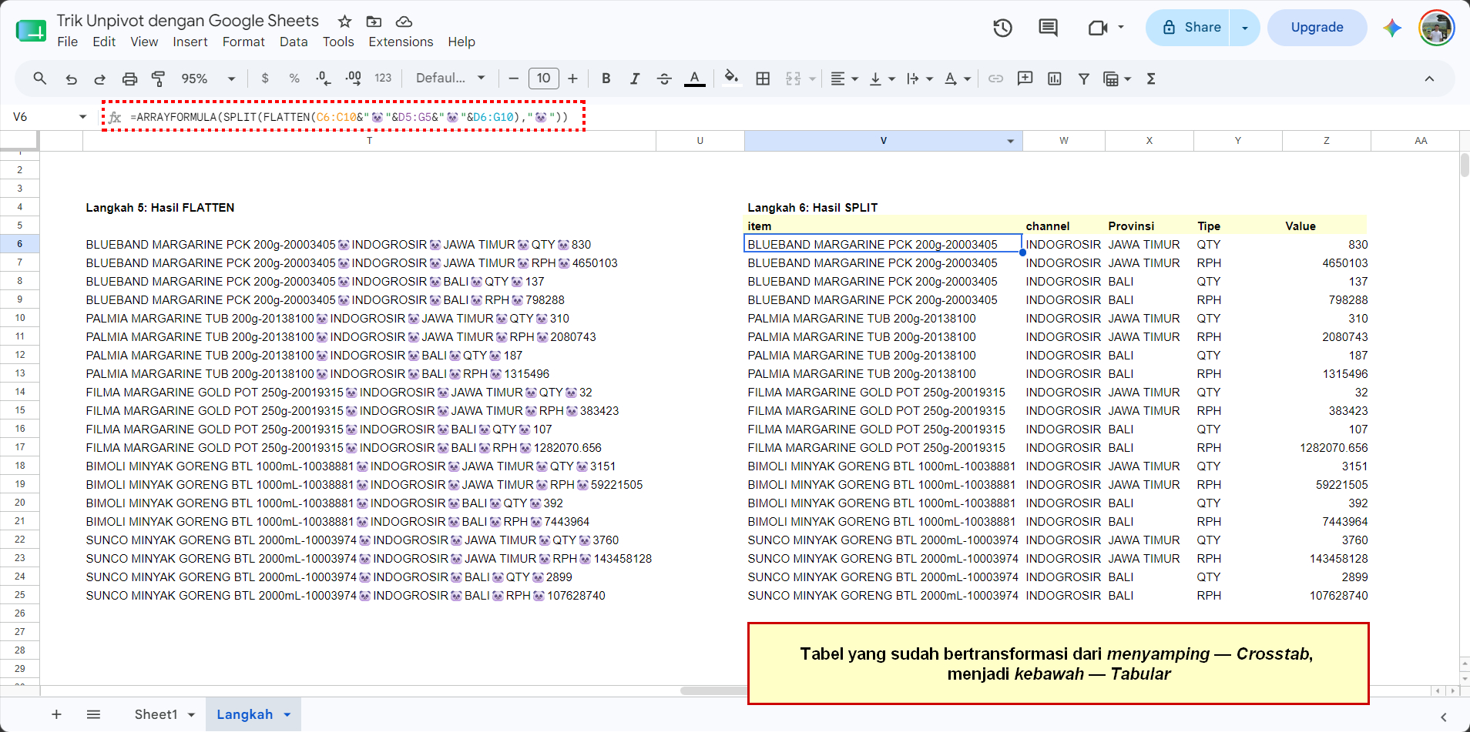Open the Extensions menu
The height and width of the screenshot is (732, 1470).
point(401,42)
